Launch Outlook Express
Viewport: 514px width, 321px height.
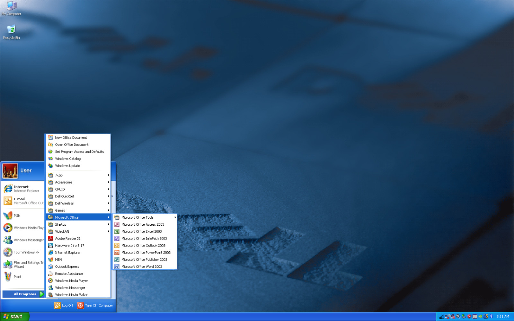coord(78,267)
